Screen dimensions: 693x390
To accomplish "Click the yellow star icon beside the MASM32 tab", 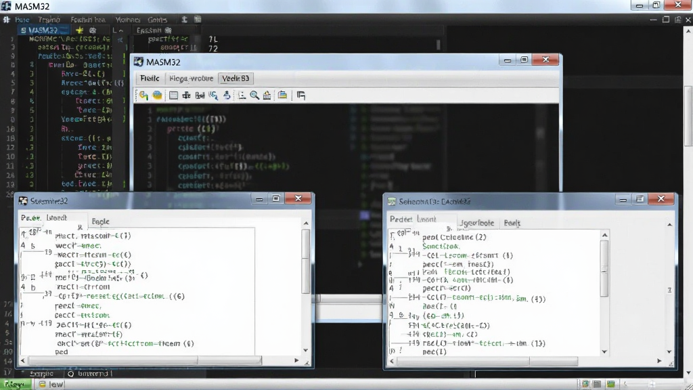I will pyautogui.click(x=80, y=30).
